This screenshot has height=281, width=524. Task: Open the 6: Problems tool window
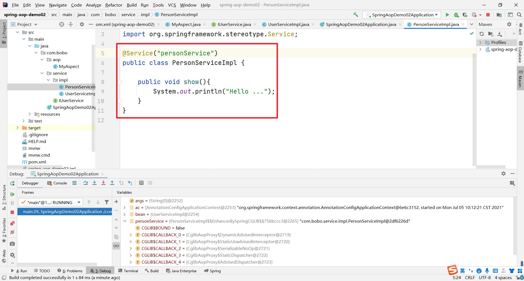click(x=70, y=271)
